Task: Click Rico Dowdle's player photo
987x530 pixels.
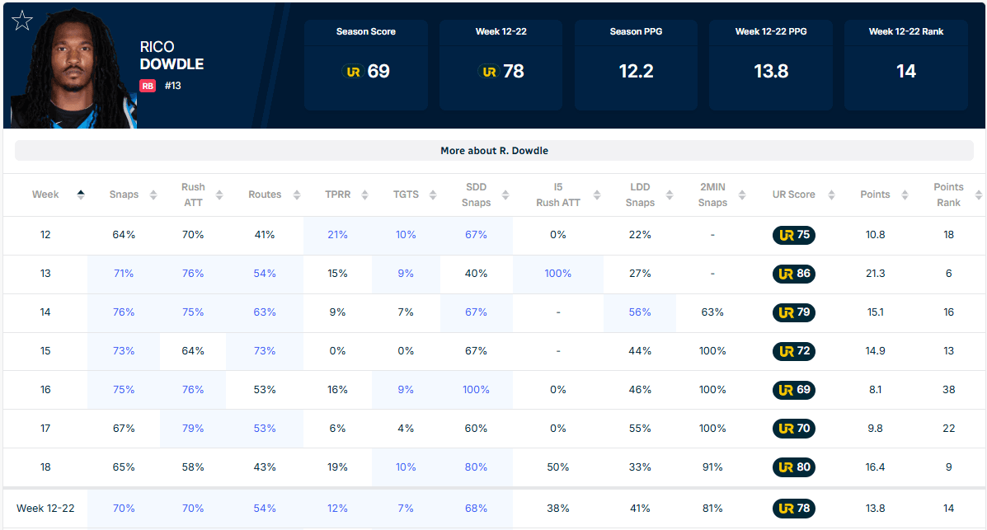Action: 74,69
